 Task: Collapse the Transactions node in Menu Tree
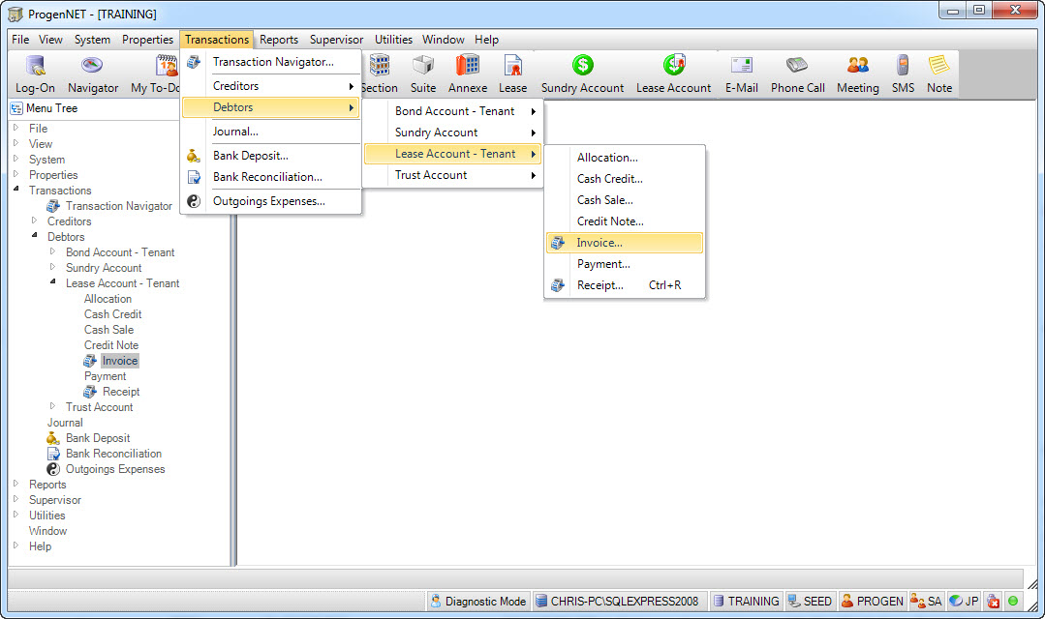[x=16, y=190]
